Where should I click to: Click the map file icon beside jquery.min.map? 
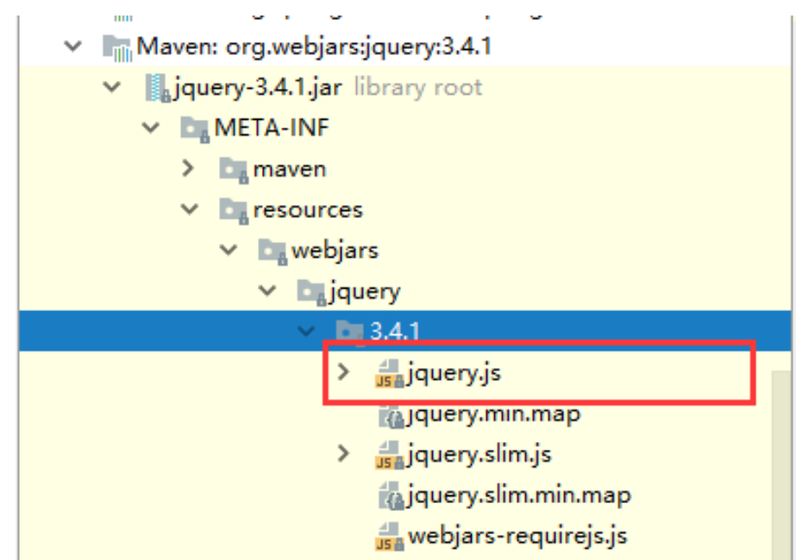coord(391,415)
